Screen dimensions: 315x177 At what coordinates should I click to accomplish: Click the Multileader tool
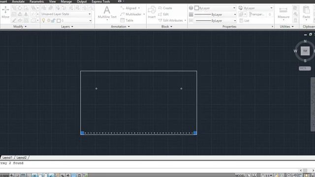[x=131, y=14]
